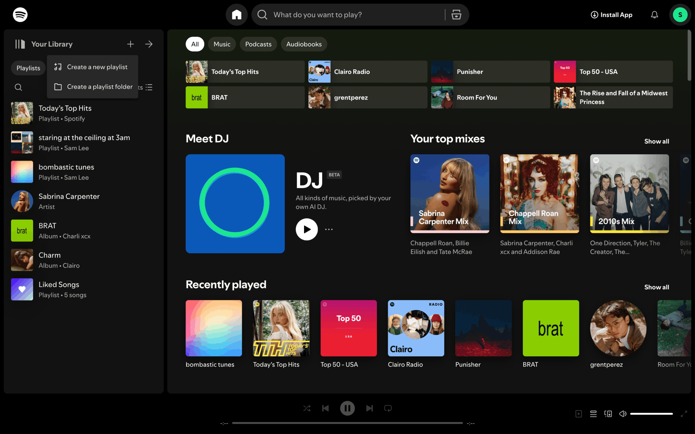Image resolution: width=695 pixels, height=434 pixels.
Task: Open Punisher album in Recently played
Action: [484, 334]
